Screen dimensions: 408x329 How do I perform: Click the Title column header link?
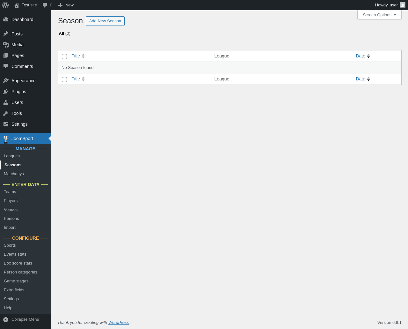(76, 56)
